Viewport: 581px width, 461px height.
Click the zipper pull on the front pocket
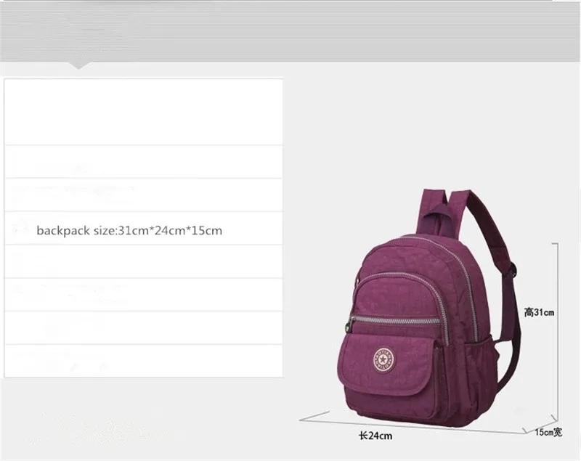[x=349, y=326]
